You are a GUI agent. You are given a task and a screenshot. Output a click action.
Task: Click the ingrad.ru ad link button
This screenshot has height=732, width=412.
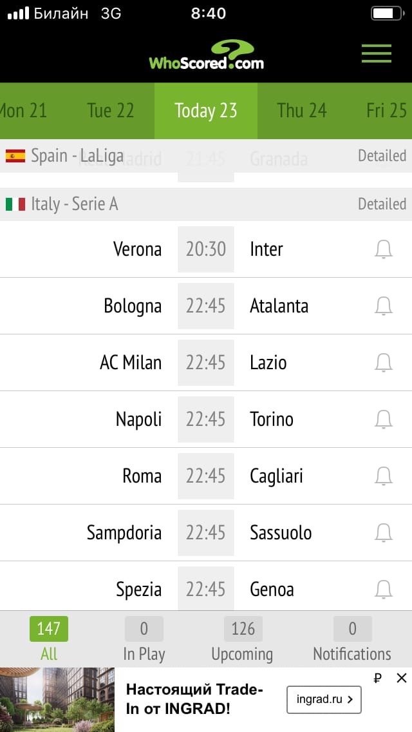[x=324, y=699]
